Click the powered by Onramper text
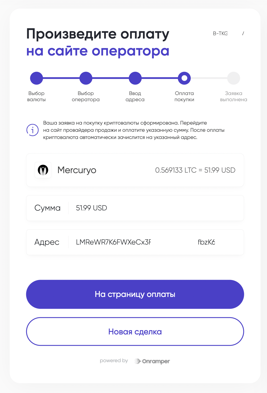 coord(114,361)
